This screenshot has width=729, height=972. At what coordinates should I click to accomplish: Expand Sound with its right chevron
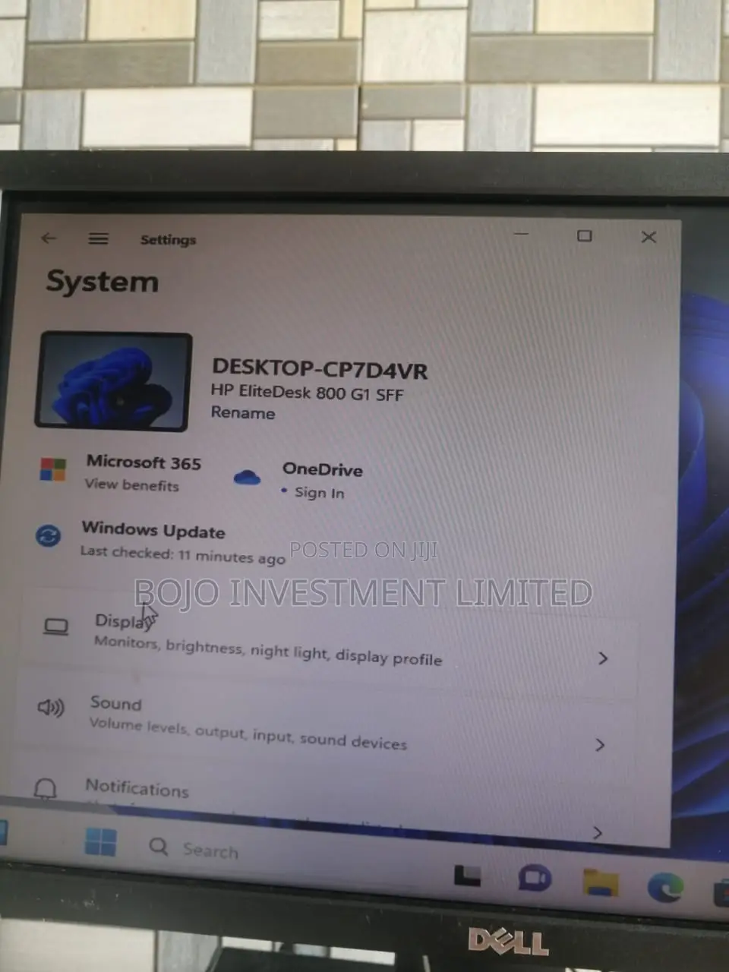coord(600,745)
